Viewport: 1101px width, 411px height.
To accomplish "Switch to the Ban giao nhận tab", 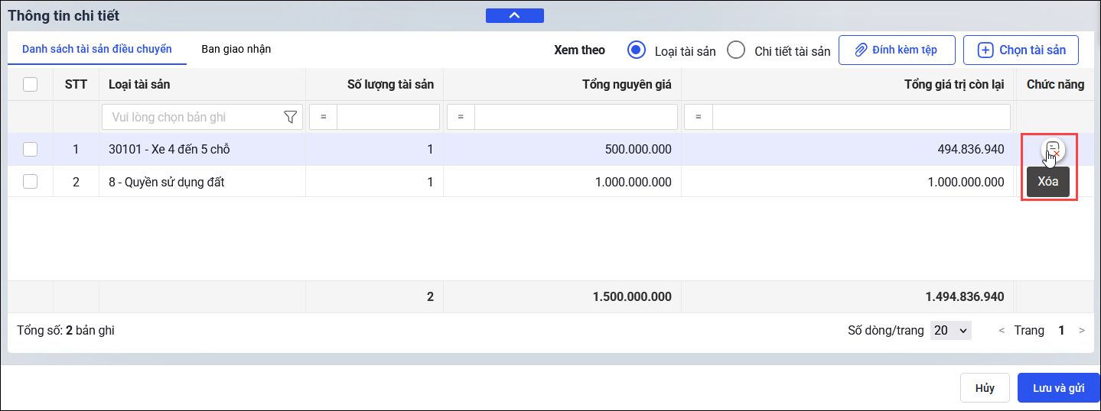I will (x=236, y=49).
